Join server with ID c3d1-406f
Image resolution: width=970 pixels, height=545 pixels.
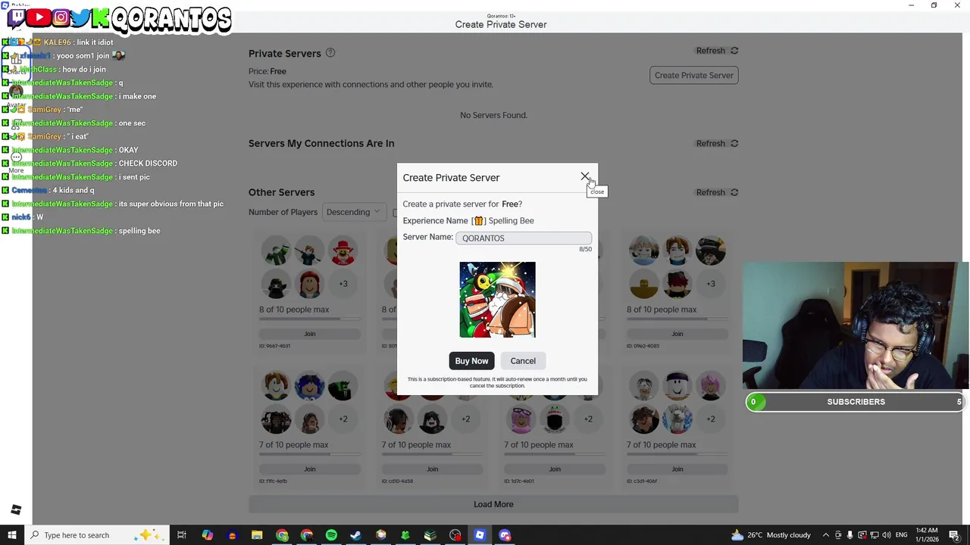pyautogui.click(x=677, y=469)
